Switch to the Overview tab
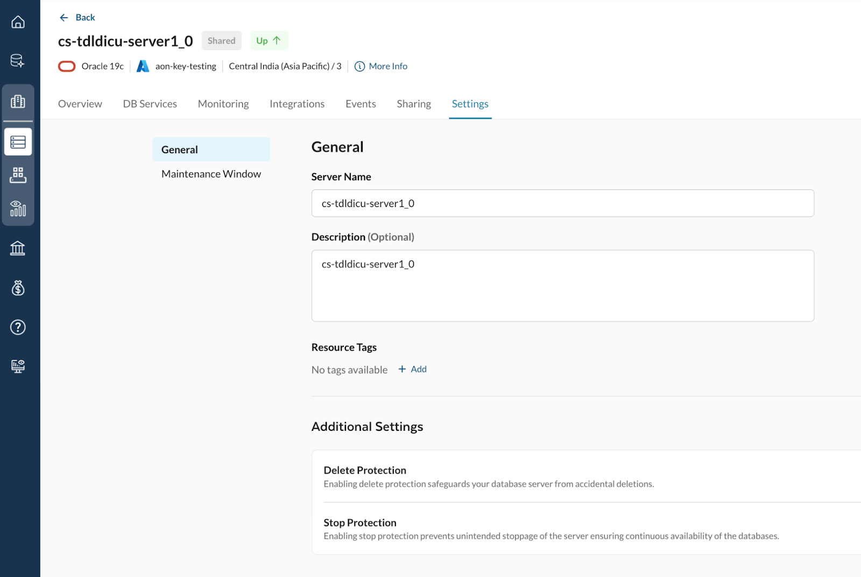The width and height of the screenshot is (861, 577). coord(80,104)
